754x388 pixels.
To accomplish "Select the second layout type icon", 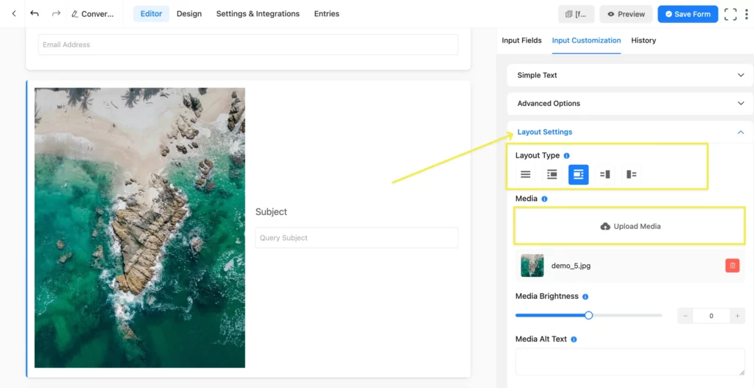I will (552, 174).
